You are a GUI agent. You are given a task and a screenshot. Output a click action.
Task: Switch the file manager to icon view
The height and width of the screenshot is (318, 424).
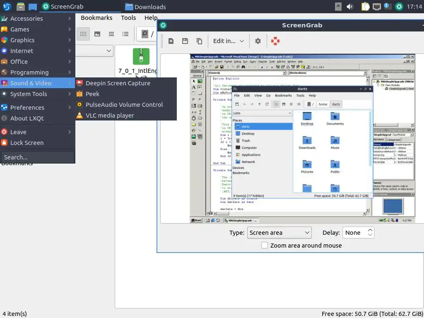pyautogui.click(x=83, y=34)
